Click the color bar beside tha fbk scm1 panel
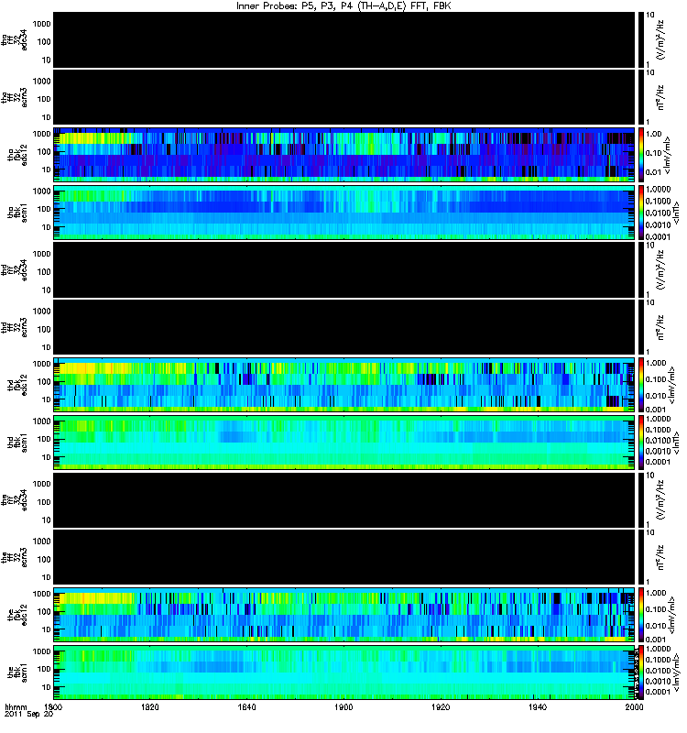The width and height of the screenshot is (687, 733). (x=640, y=213)
